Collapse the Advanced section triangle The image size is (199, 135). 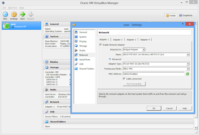point(110,59)
